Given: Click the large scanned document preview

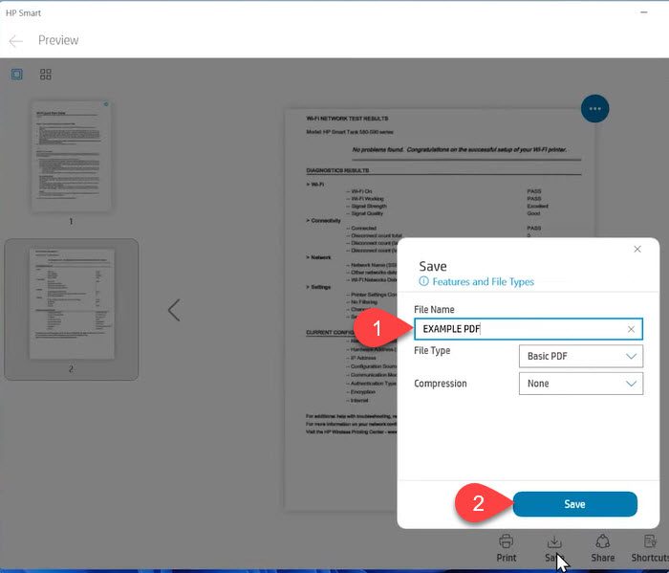Looking at the screenshot, I should click(344, 306).
